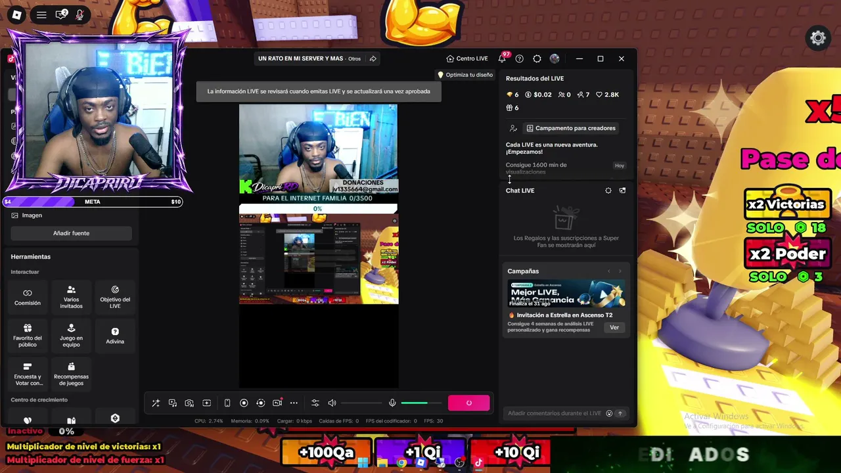The image size is (841, 473).
Task: Open the Juego en equipo tool
Action: click(72, 335)
